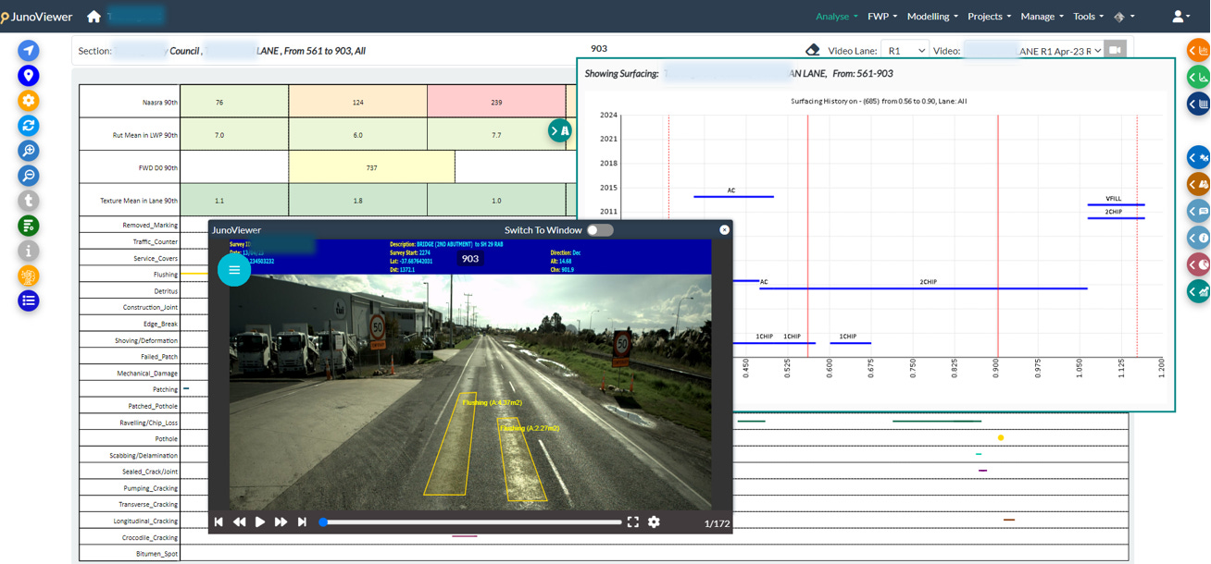Click the orange tree-pattern sidebar icon
The image size is (1211, 564).
(29, 276)
